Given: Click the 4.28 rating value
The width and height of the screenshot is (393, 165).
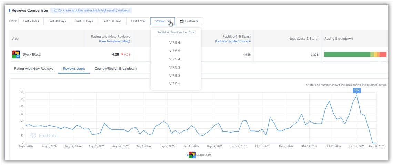Looking at the screenshot, I should click(x=115, y=54).
